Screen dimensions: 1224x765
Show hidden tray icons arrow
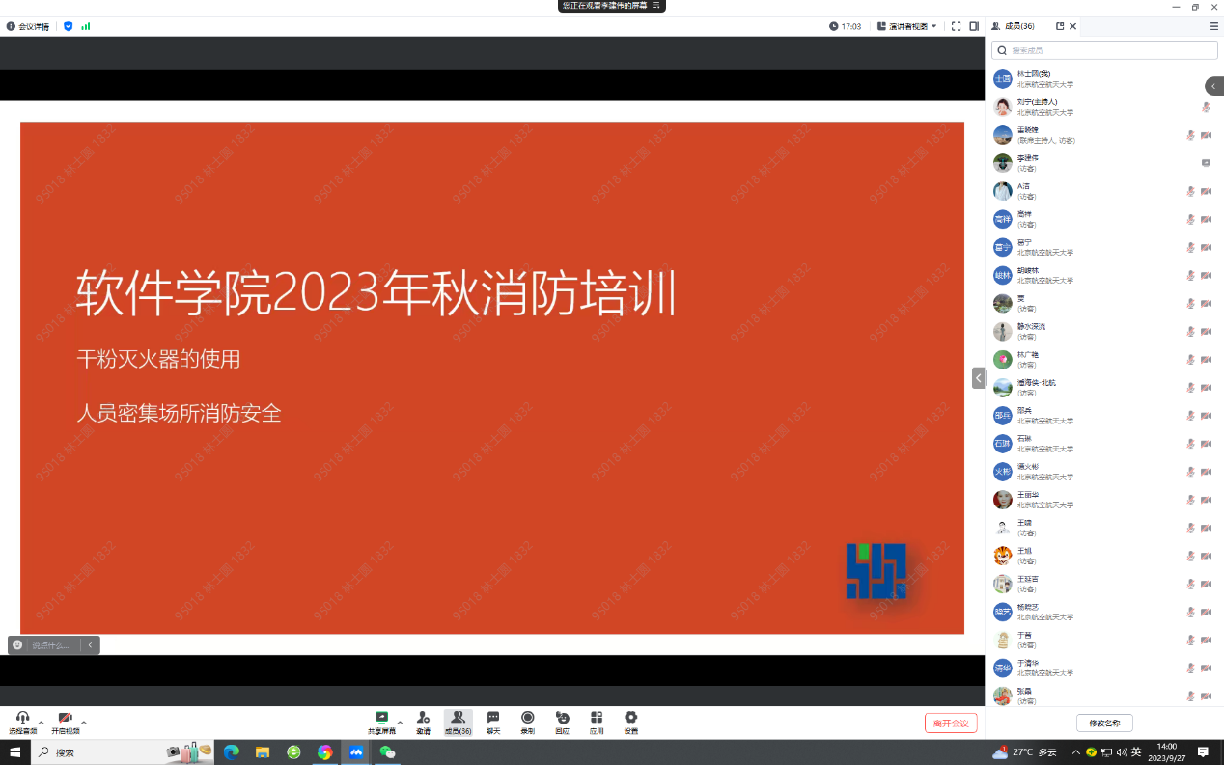1076,752
